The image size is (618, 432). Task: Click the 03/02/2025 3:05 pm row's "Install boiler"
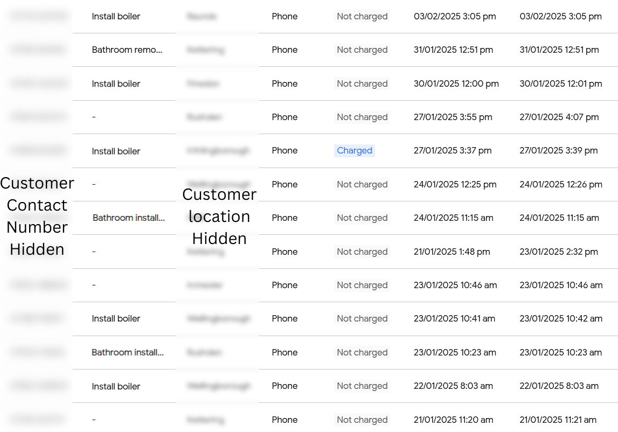pyautogui.click(x=116, y=17)
